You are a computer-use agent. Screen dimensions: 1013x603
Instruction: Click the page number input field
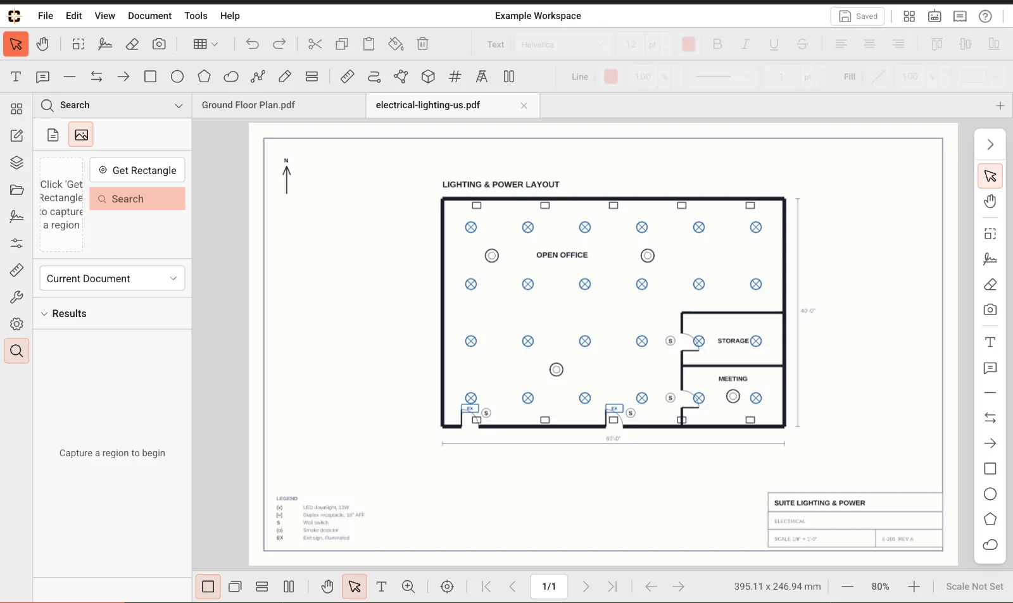coord(549,587)
